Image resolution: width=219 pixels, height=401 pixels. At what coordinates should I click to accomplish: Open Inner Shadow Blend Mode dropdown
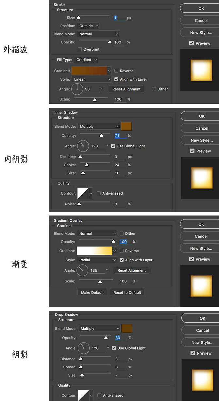coord(99,126)
